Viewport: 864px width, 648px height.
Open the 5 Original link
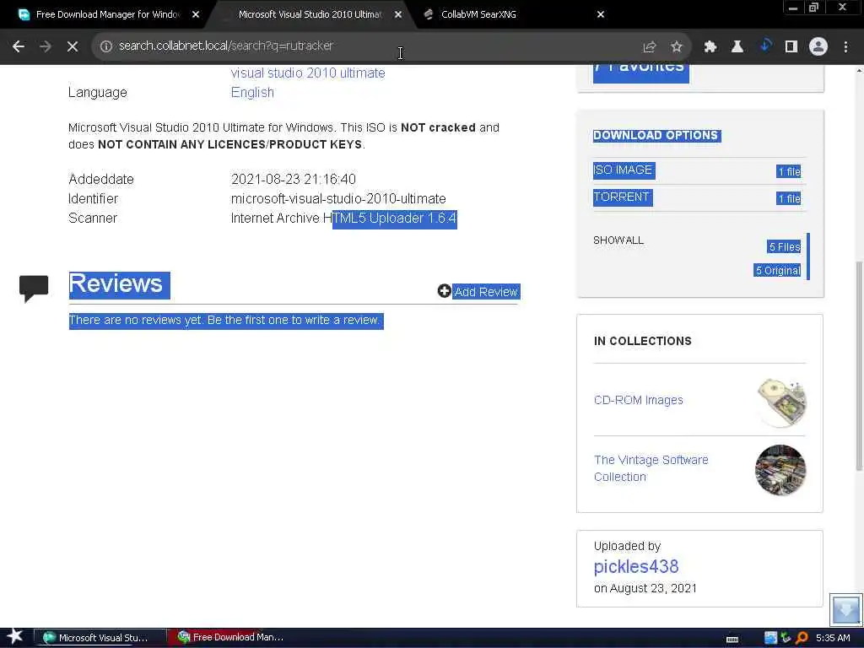777,271
